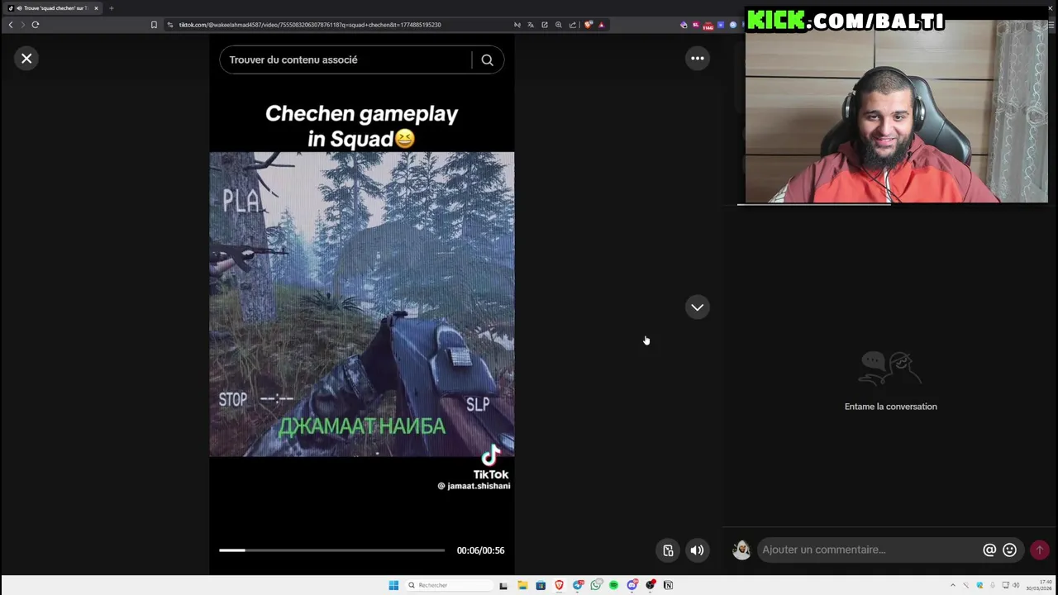This screenshot has height=595, width=1058.
Task: Click the commenter profile avatar
Action: (x=741, y=550)
